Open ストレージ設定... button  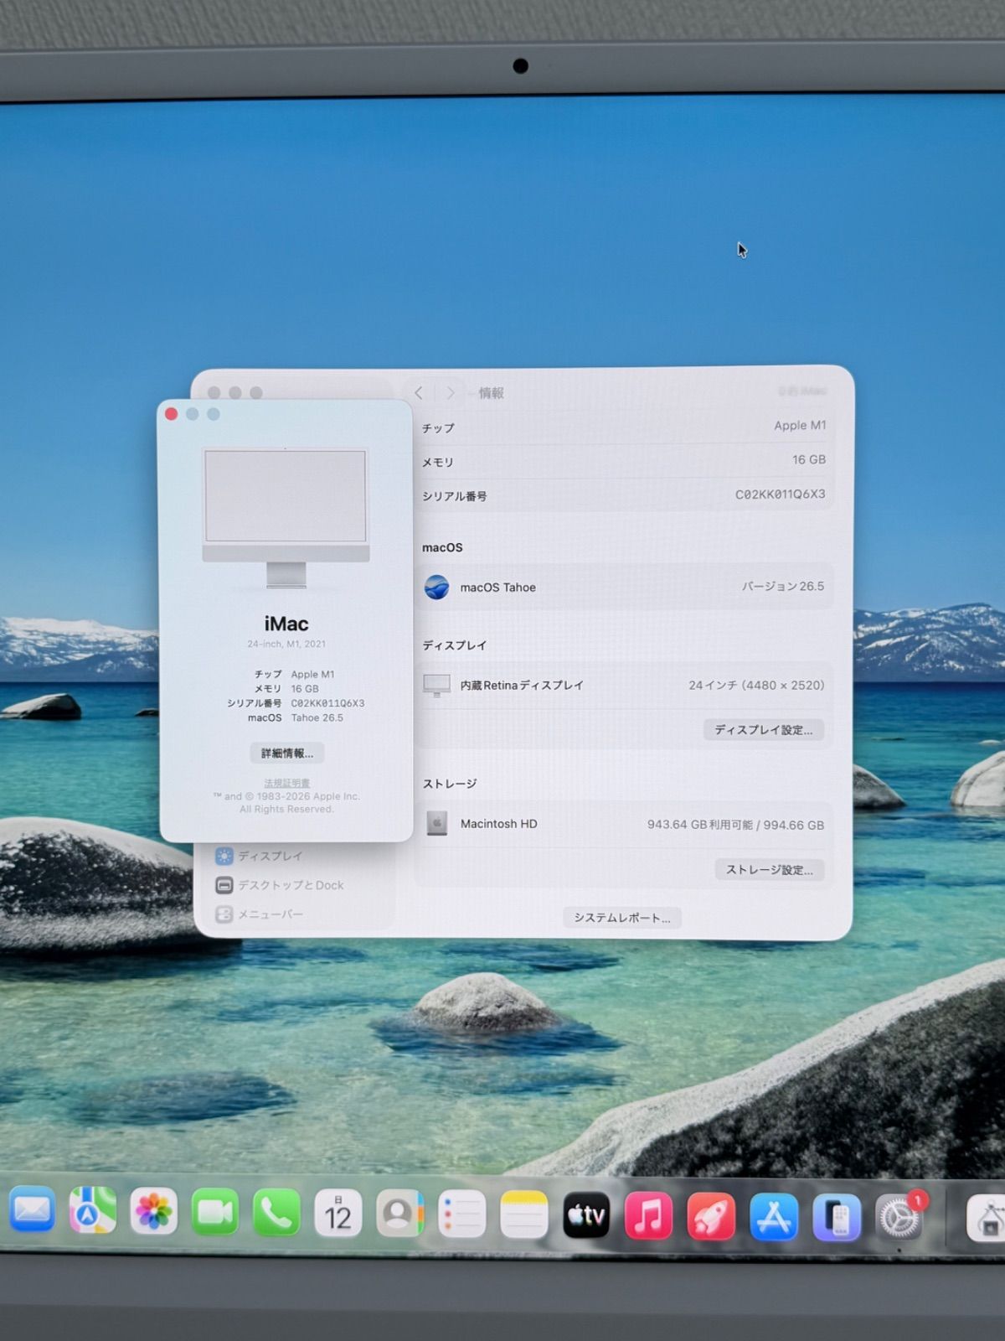770,870
